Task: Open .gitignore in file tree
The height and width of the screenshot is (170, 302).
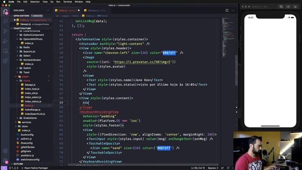Action: tap(26, 151)
